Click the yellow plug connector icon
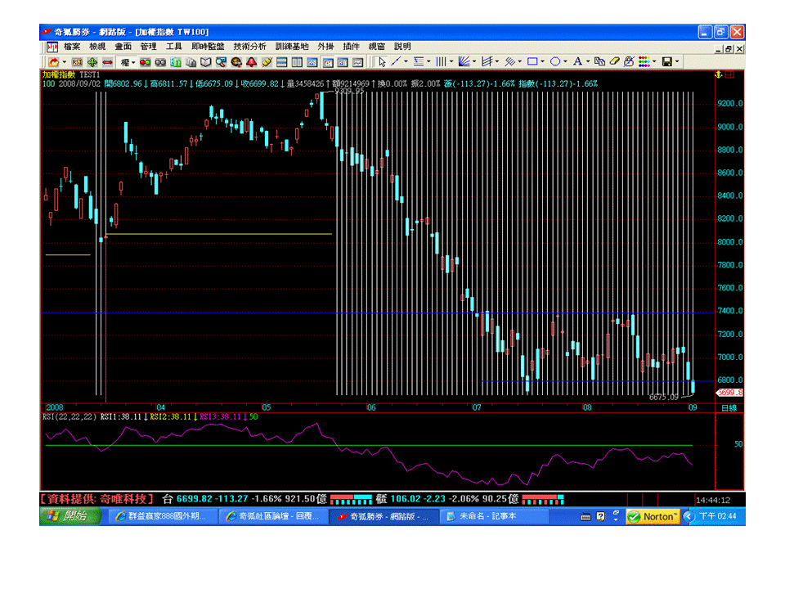This screenshot has width=785, height=589. tap(267, 62)
